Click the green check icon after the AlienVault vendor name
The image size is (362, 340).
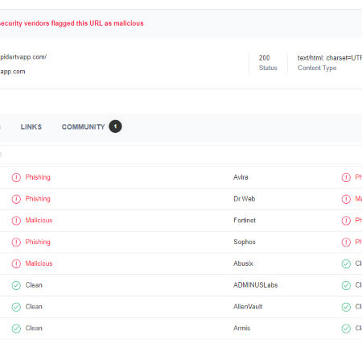pyautogui.click(x=346, y=307)
